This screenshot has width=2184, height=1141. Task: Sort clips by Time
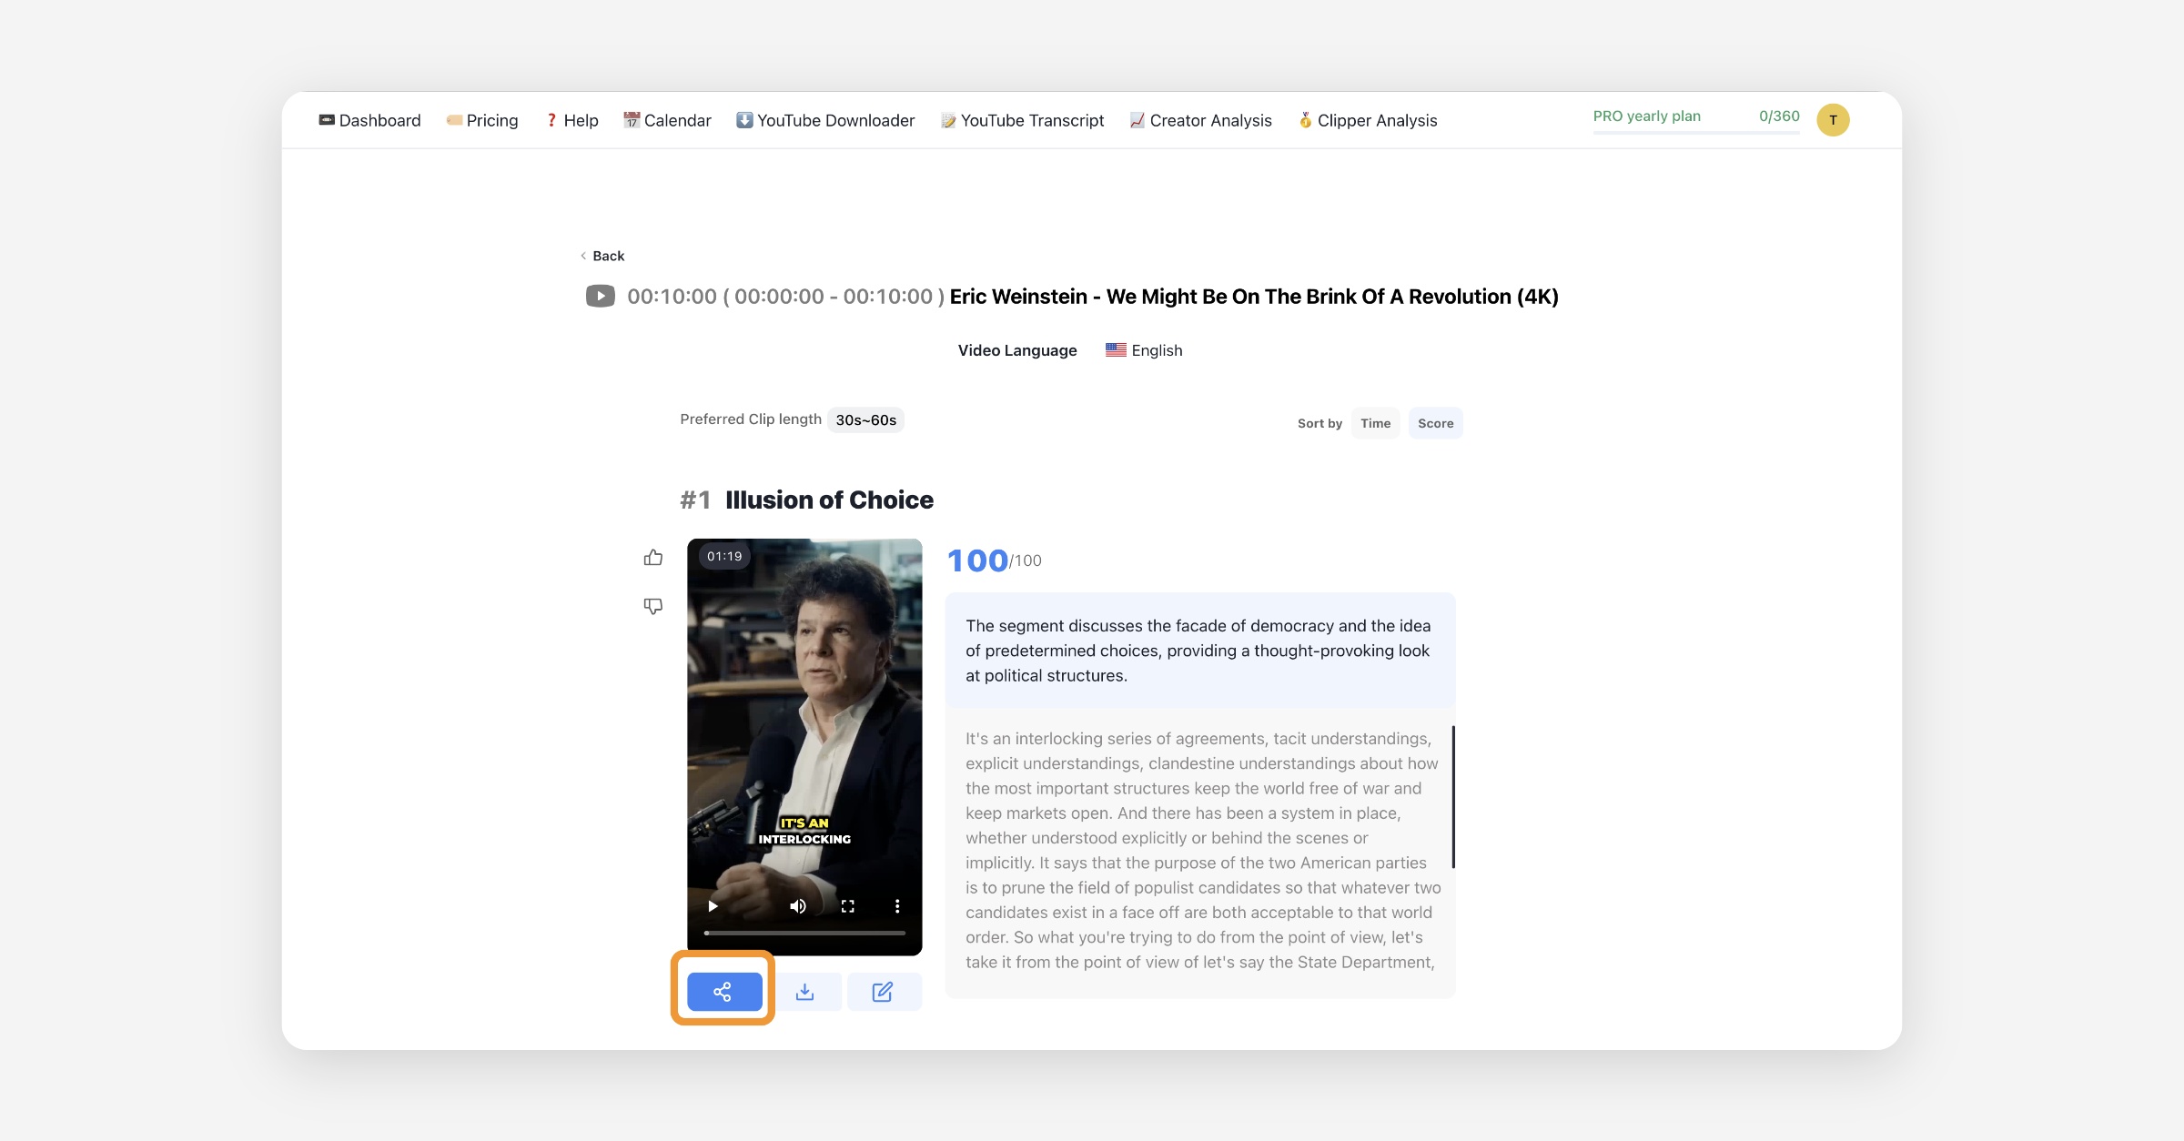tap(1375, 423)
